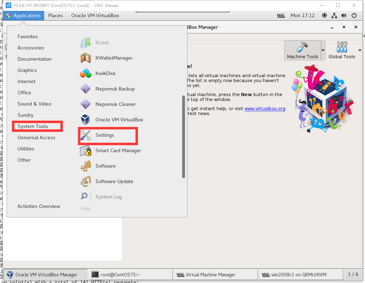The height and width of the screenshot is (283, 365).
Task: Click the accessibility icon in top panel
Action: point(324,15)
